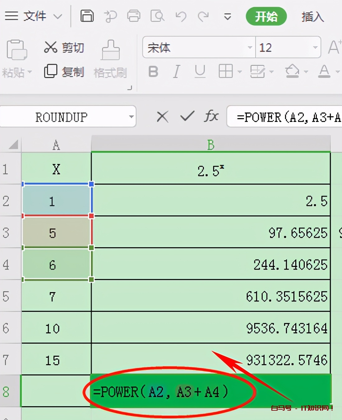This screenshot has width=342, height=420.
Task: Confirm formula with checkmark icon
Action: point(187,117)
